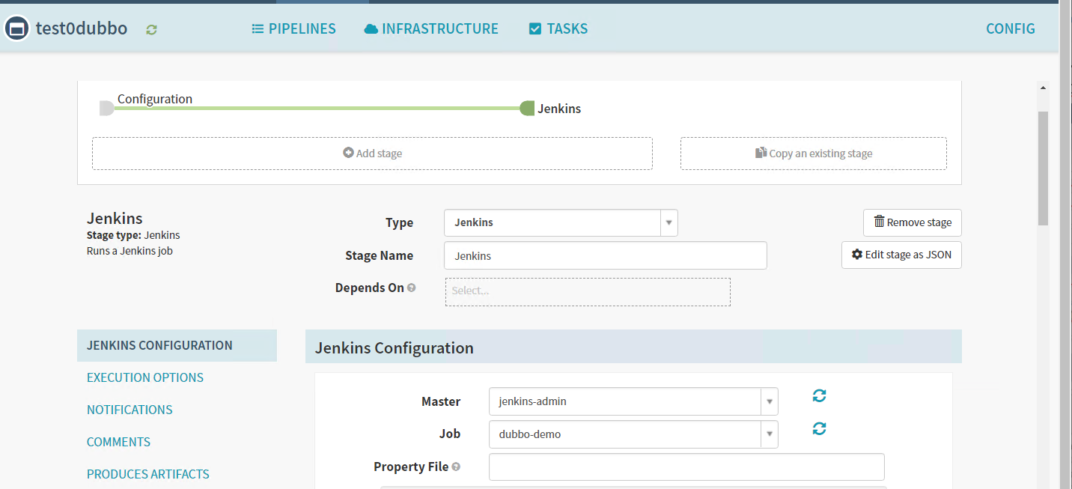
Task: Refresh the Jenkins Master list
Action: point(819,395)
